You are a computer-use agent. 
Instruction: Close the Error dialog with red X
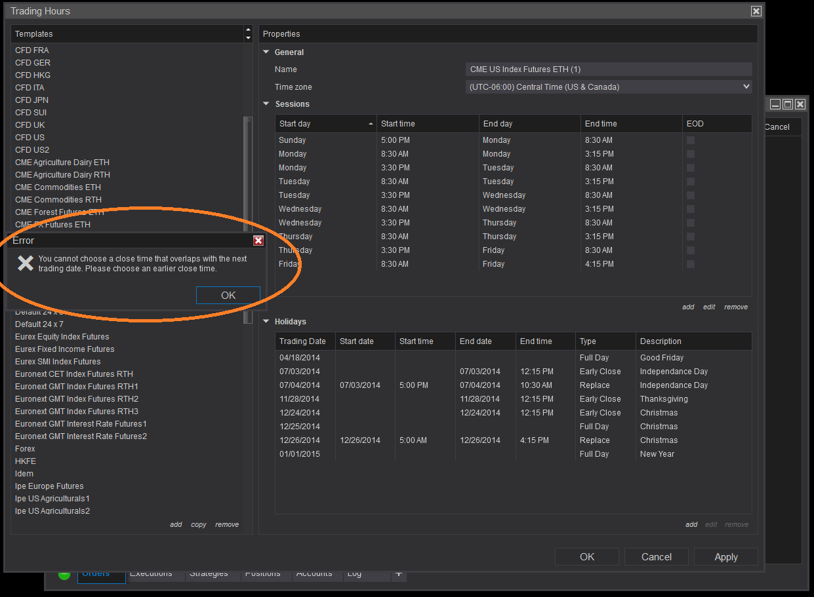click(x=258, y=241)
